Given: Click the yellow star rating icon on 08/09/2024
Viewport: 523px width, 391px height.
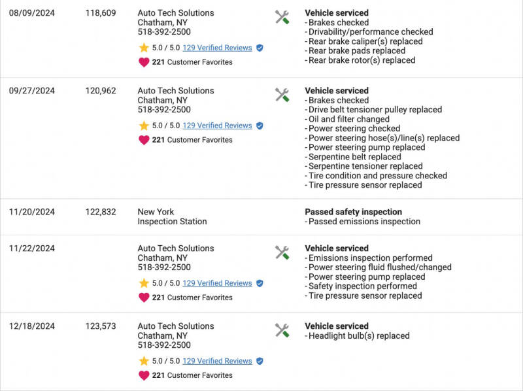Looking at the screenshot, I should pos(144,48).
